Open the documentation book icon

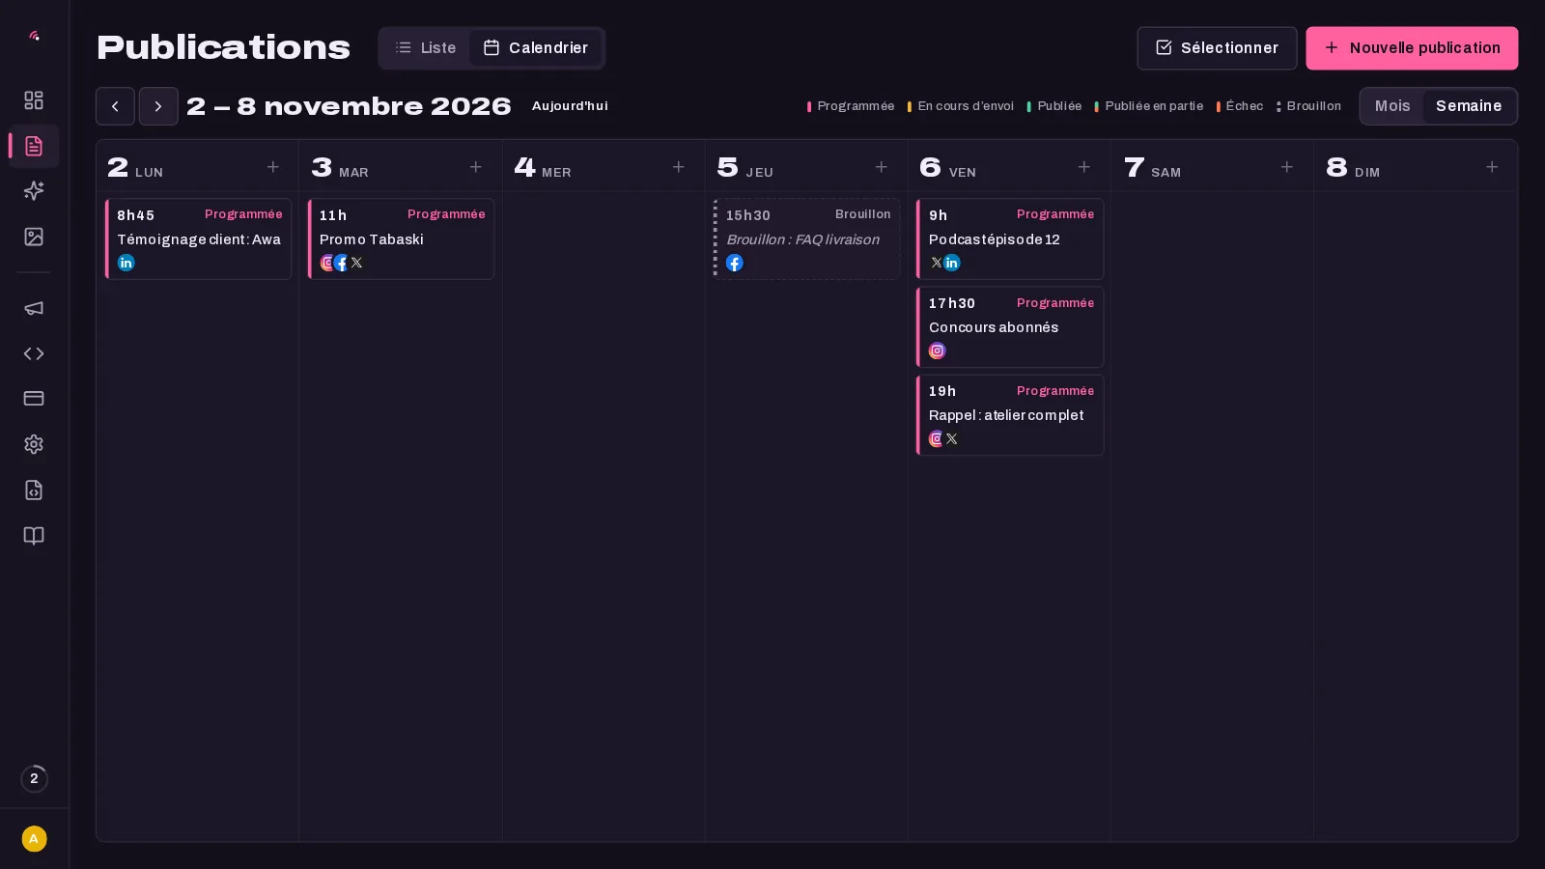click(34, 536)
